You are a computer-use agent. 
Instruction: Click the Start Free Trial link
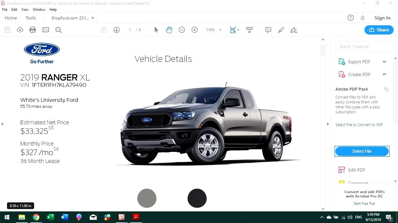[x=364, y=204]
